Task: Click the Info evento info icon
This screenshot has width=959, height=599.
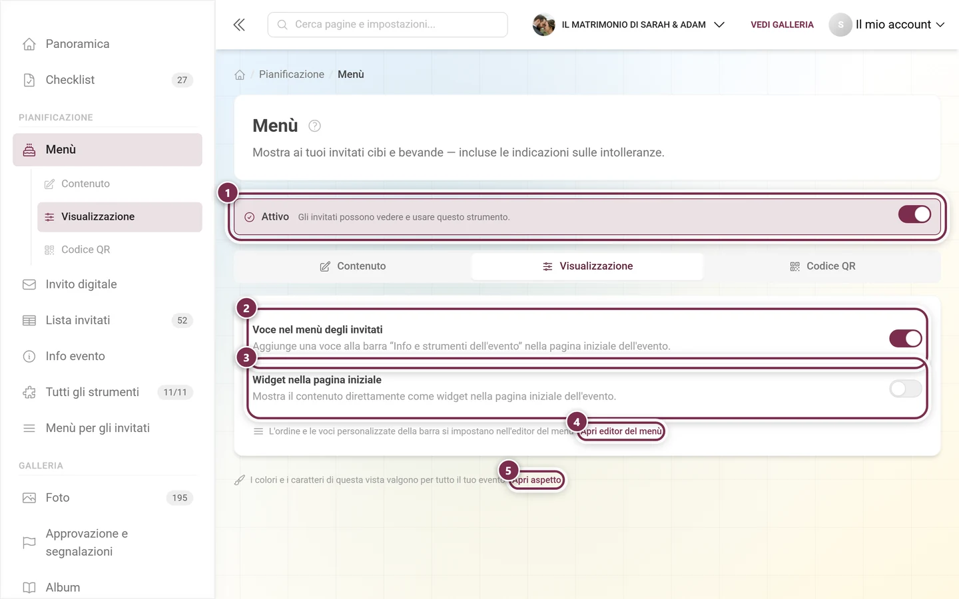Action: pos(29,356)
